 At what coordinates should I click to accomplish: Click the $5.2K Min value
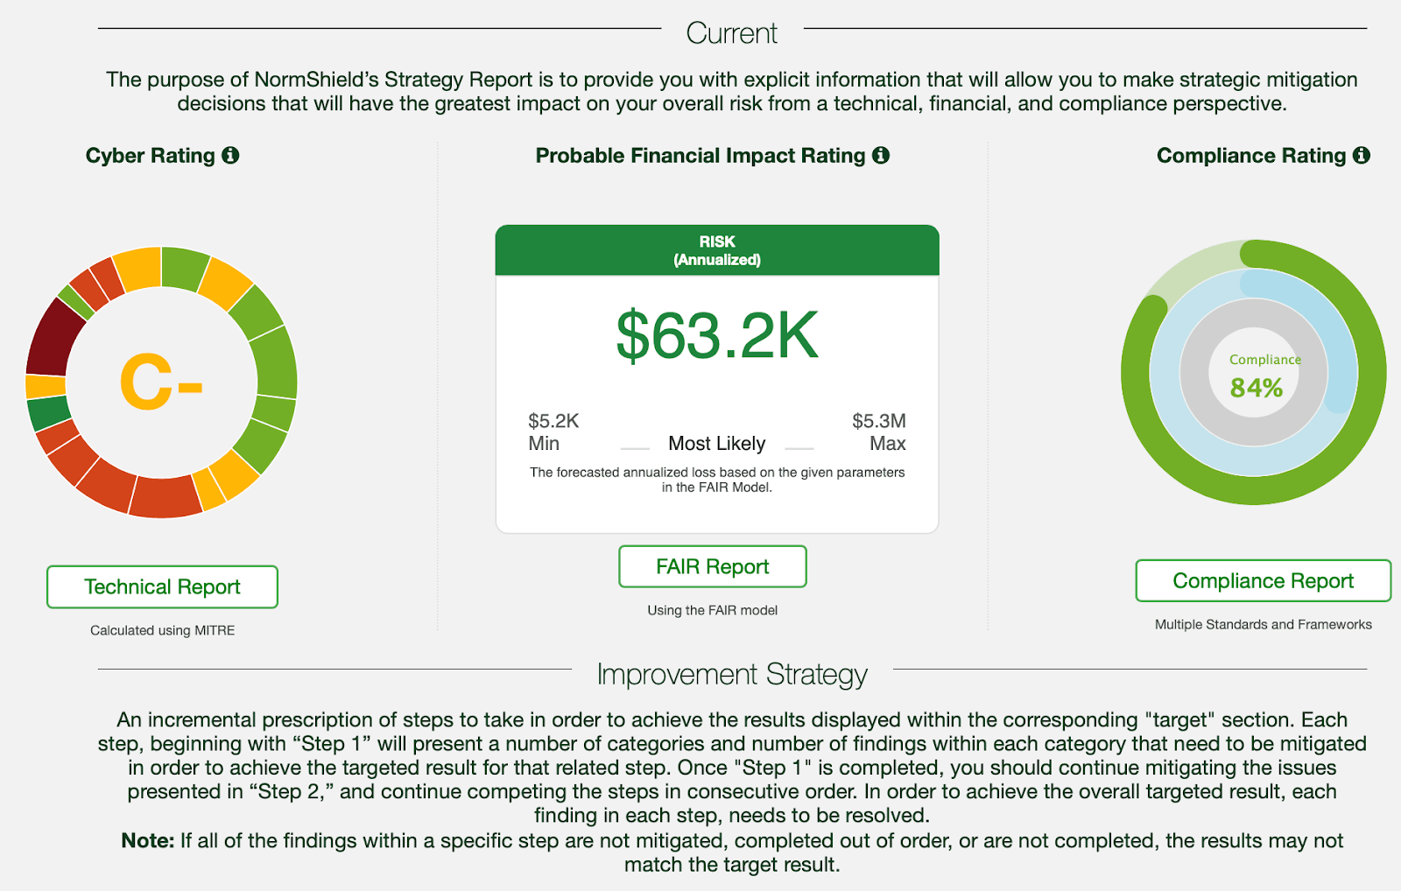click(553, 421)
